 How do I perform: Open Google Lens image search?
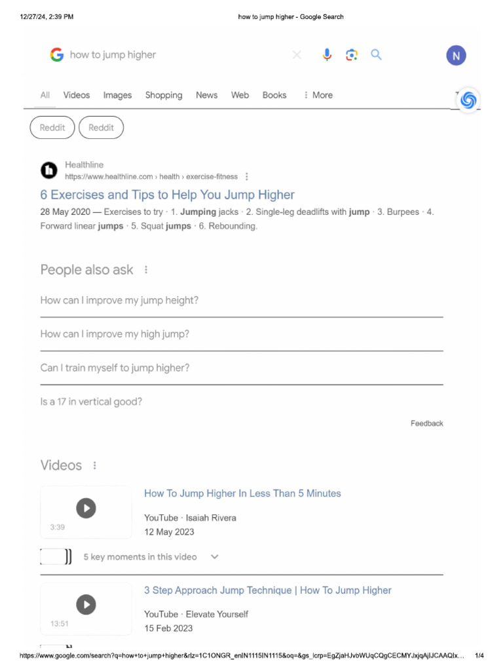point(352,55)
